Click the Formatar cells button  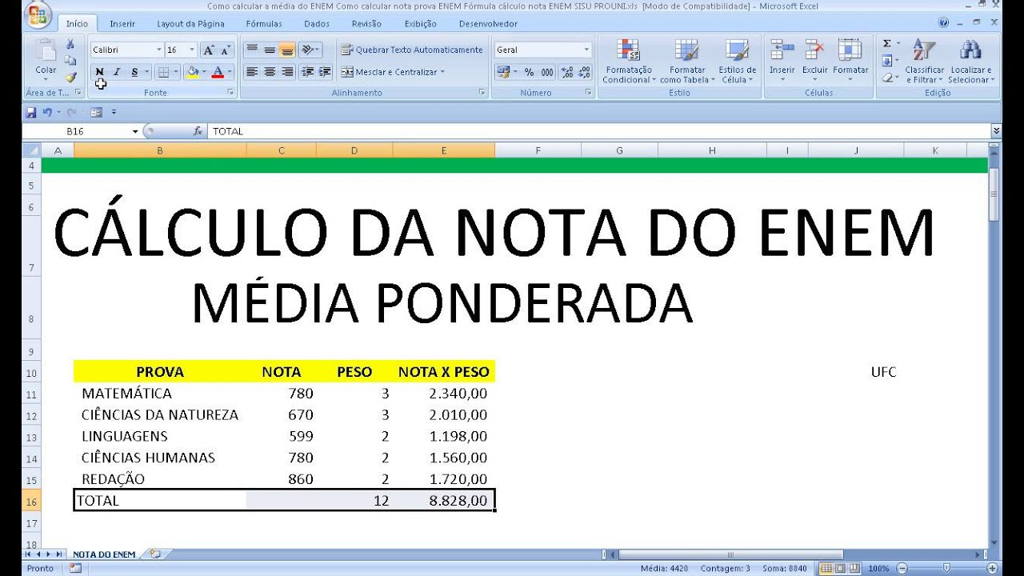point(850,62)
